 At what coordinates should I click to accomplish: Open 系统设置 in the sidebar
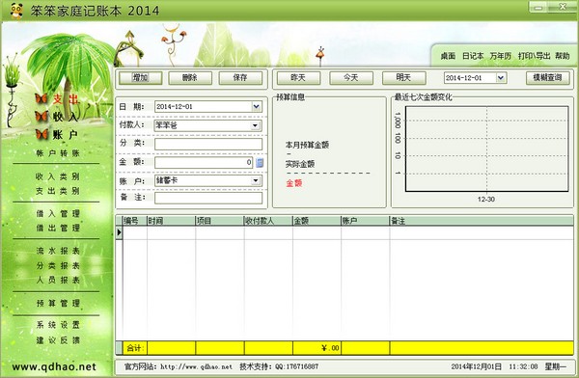click(58, 325)
